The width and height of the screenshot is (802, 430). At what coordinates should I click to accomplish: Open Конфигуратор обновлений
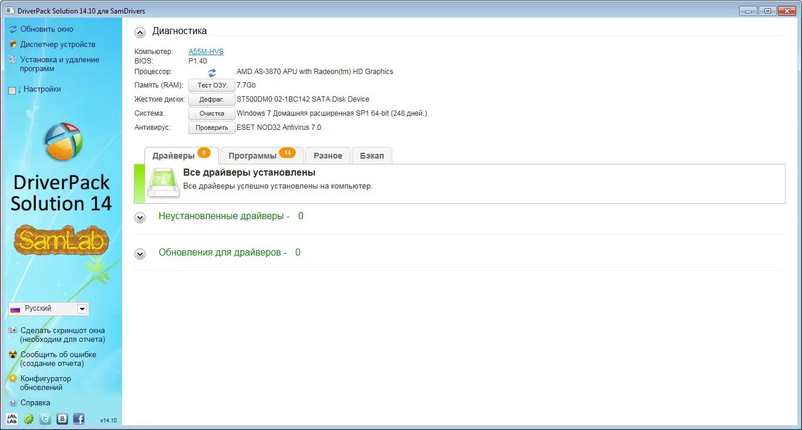click(x=45, y=383)
